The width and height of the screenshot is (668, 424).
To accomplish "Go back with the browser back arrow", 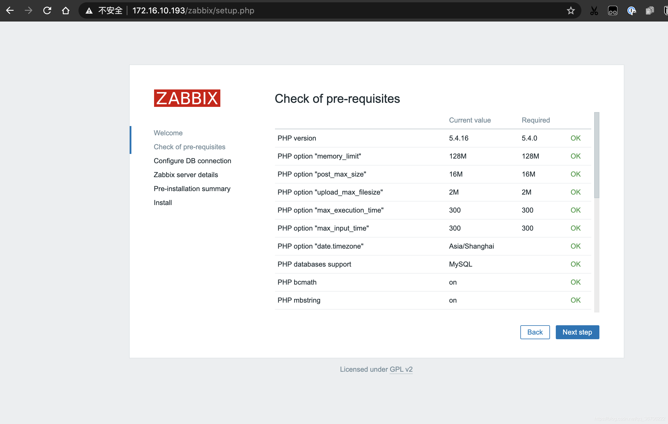I will pos(10,11).
